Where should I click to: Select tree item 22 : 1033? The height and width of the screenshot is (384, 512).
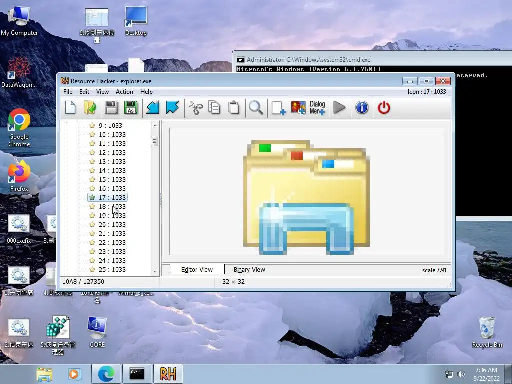[112, 242]
